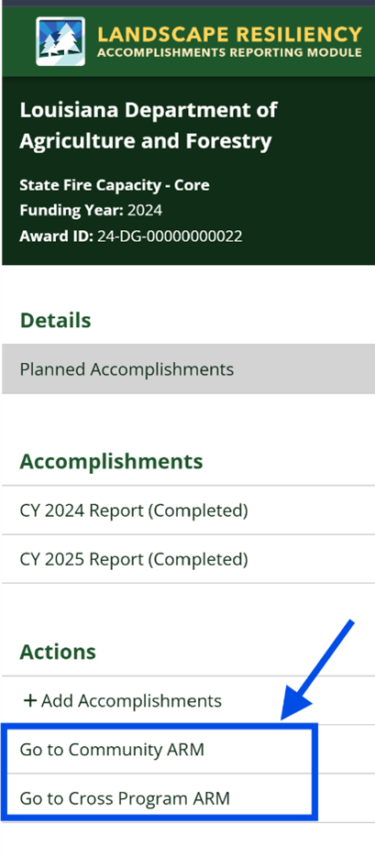Click the Landscape Resiliency header title
The height and width of the screenshot is (856, 375).
[x=230, y=35]
